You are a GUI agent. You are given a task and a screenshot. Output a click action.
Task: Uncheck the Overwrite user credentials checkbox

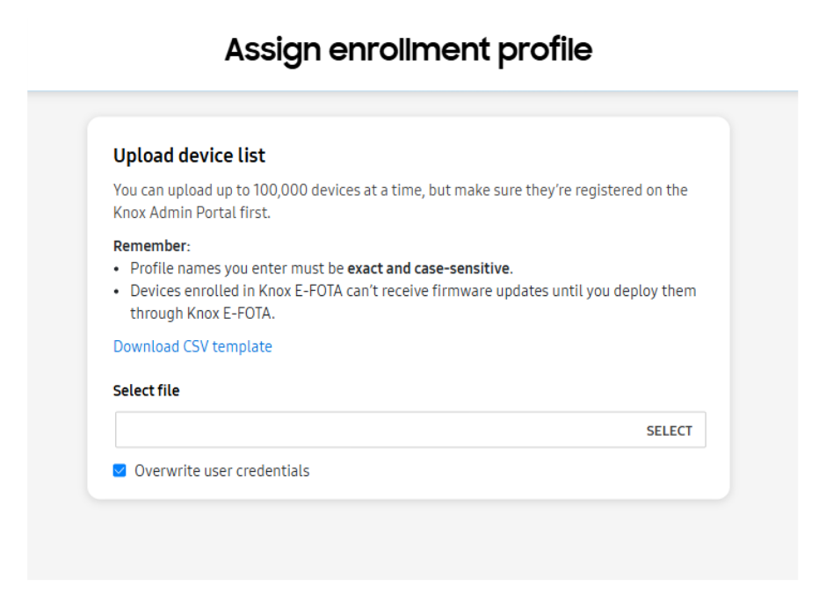(x=120, y=471)
